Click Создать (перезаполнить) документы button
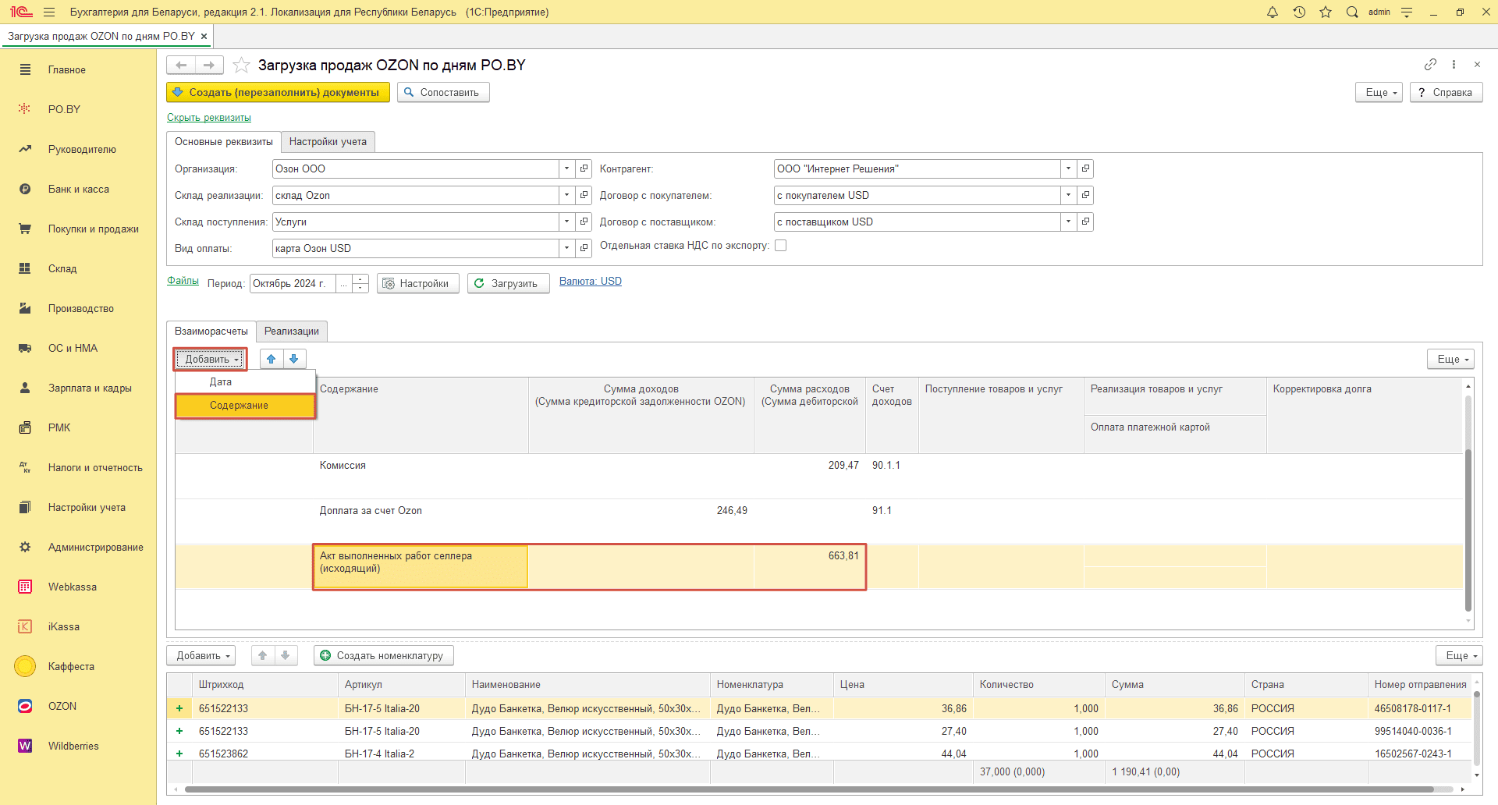The width and height of the screenshot is (1498, 805). (278, 92)
